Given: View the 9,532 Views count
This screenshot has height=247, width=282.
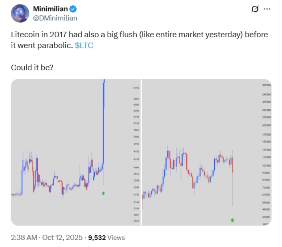Looking at the screenshot, I should [106, 238].
